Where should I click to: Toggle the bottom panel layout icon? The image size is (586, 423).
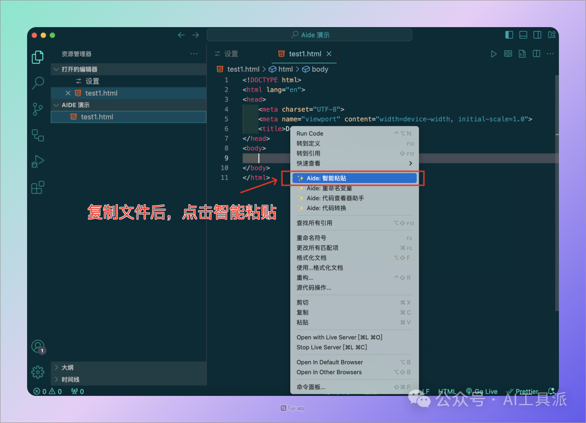(523, 35)
